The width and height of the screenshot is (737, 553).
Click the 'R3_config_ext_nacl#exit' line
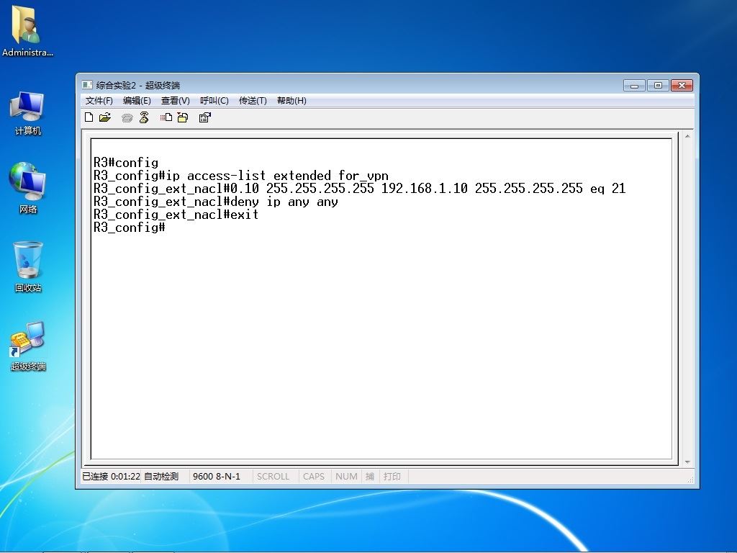[x=176, y=215]
